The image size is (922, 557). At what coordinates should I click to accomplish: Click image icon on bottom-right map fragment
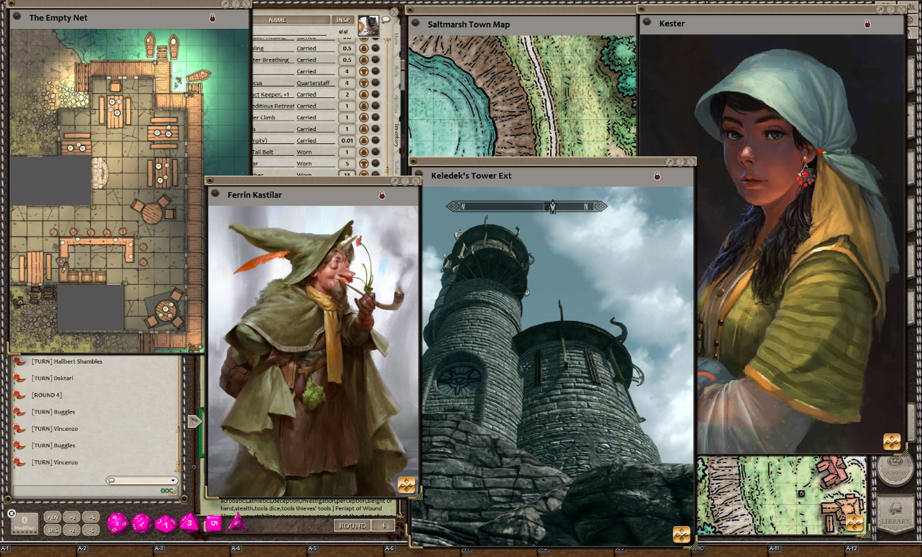pyautogui.click(x=854, y=524)
